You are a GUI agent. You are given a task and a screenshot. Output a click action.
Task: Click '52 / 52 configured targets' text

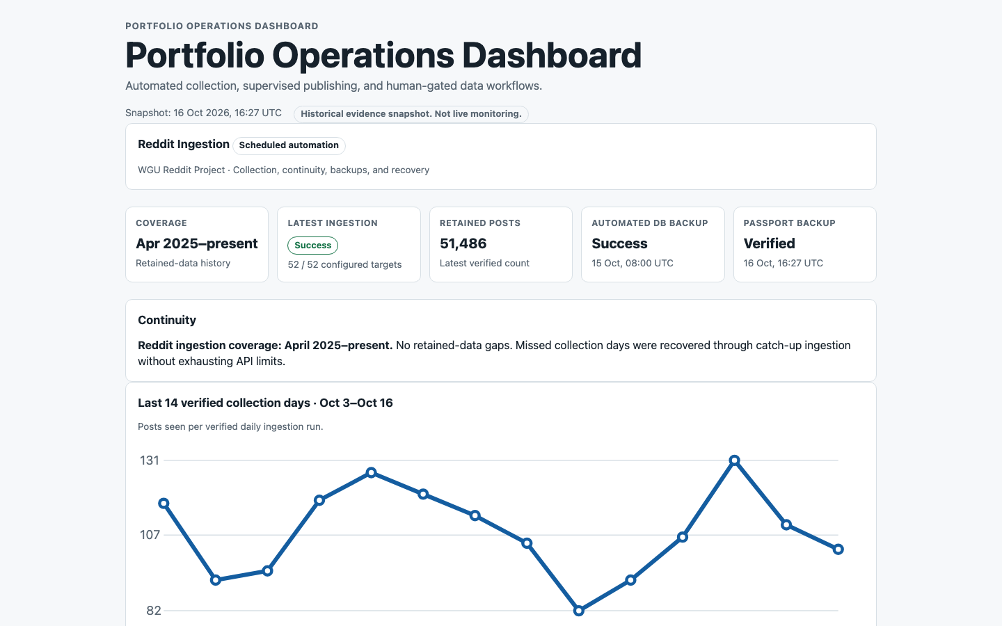coord(344,264)
